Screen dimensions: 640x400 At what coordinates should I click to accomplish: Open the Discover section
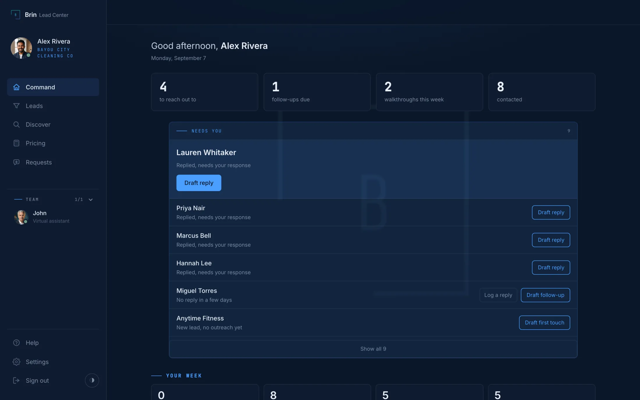(53, 125)
